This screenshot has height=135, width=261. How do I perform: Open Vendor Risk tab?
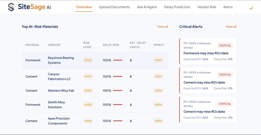click(207, 7)
